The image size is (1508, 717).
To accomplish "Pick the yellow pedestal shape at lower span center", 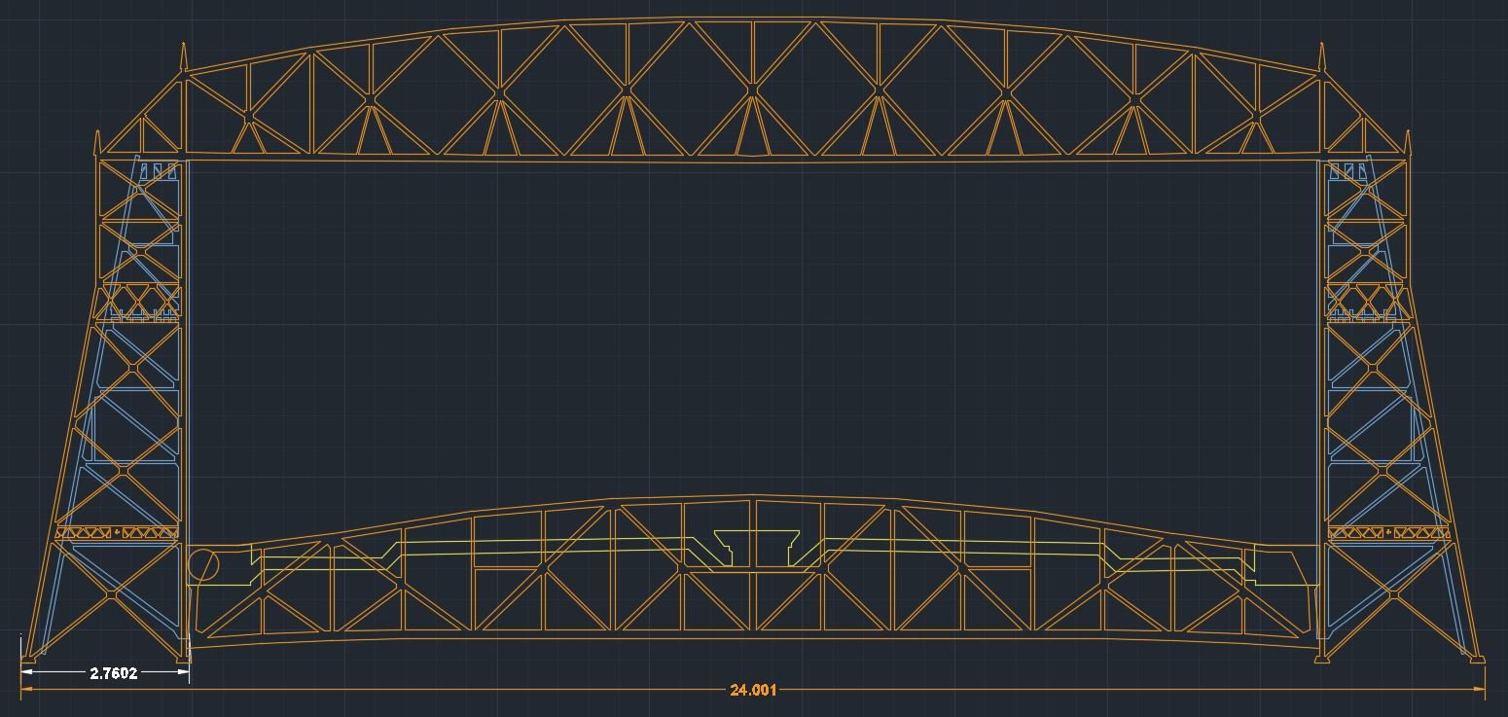I will click(756, 547).
